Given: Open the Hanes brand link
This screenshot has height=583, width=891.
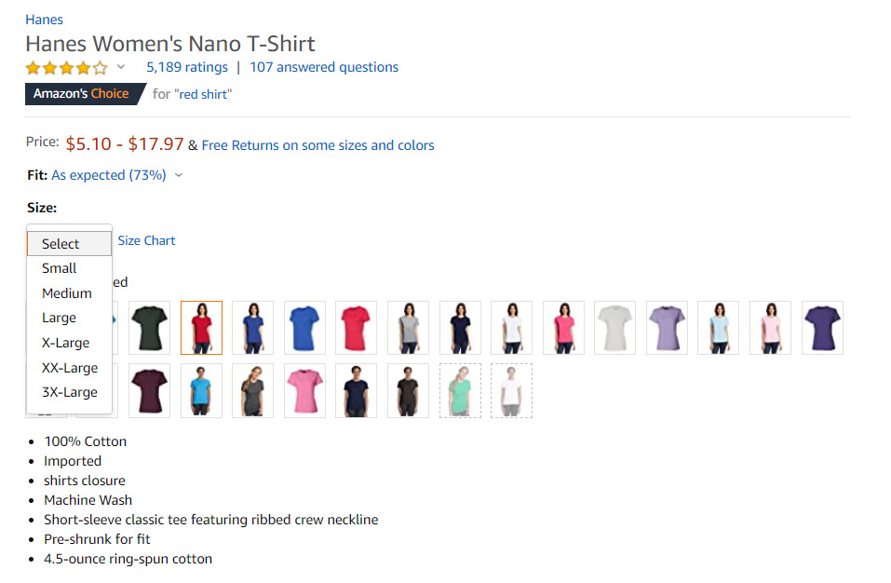Looking at the screenshot, I should 44,20.
